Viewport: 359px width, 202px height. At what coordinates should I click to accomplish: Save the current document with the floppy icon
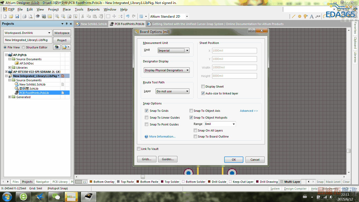click(17, 16)
